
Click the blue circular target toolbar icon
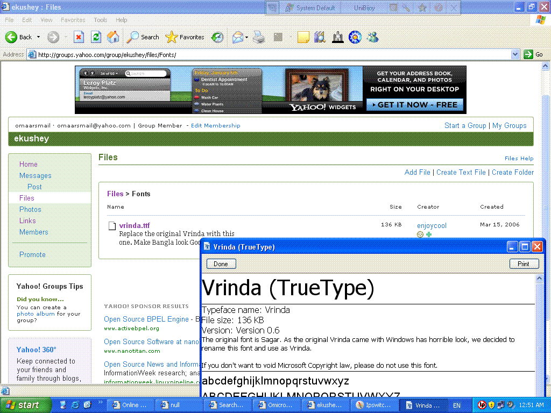(x=355, y=37)
